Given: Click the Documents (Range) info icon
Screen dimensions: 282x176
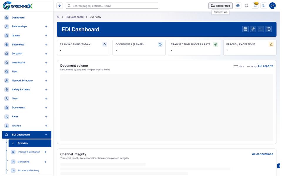Looking at the screenshot, I should point(160,44).
